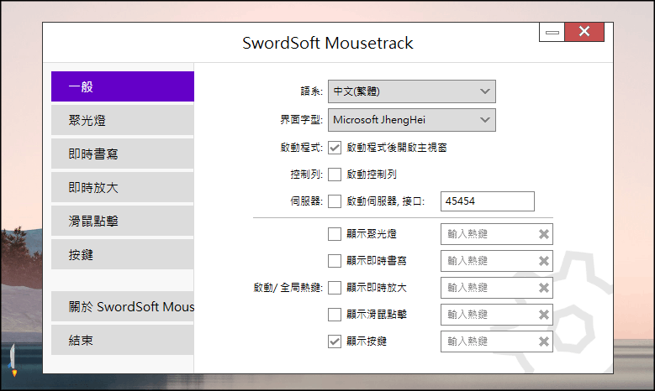The height and width of the screenshot is (391, 655).
Task: Open the 語系 language dropdown
Action: tap(411, 91)
